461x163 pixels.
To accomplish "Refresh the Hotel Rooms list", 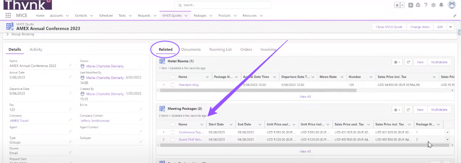I will 409,62.
